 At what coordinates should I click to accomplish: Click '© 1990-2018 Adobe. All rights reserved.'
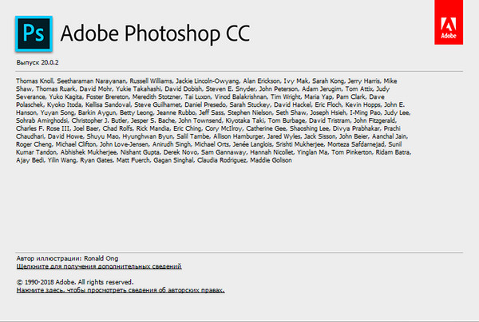(x=75, y=282)
